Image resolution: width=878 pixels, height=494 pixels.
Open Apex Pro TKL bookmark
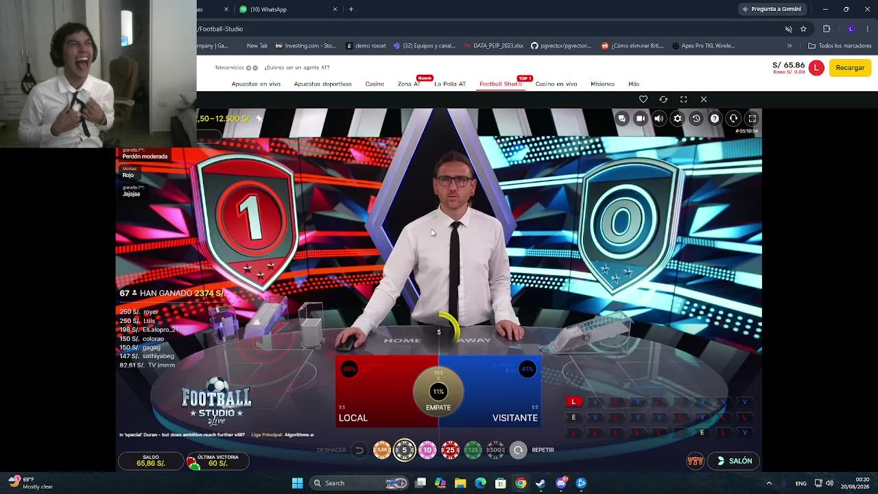704,46
